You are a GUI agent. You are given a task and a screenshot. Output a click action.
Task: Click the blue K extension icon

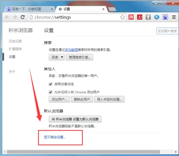(x=157, y=17)
